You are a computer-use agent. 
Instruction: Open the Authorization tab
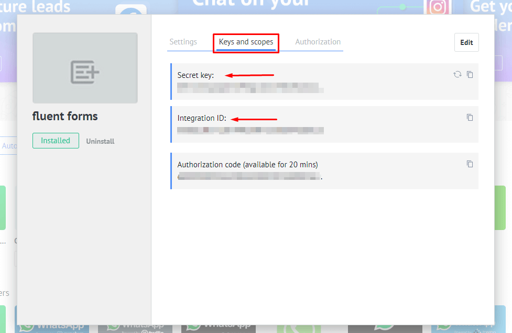click(318, 42)
